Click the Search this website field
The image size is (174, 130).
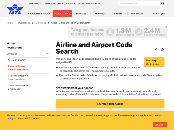click(x=140, y=4)
